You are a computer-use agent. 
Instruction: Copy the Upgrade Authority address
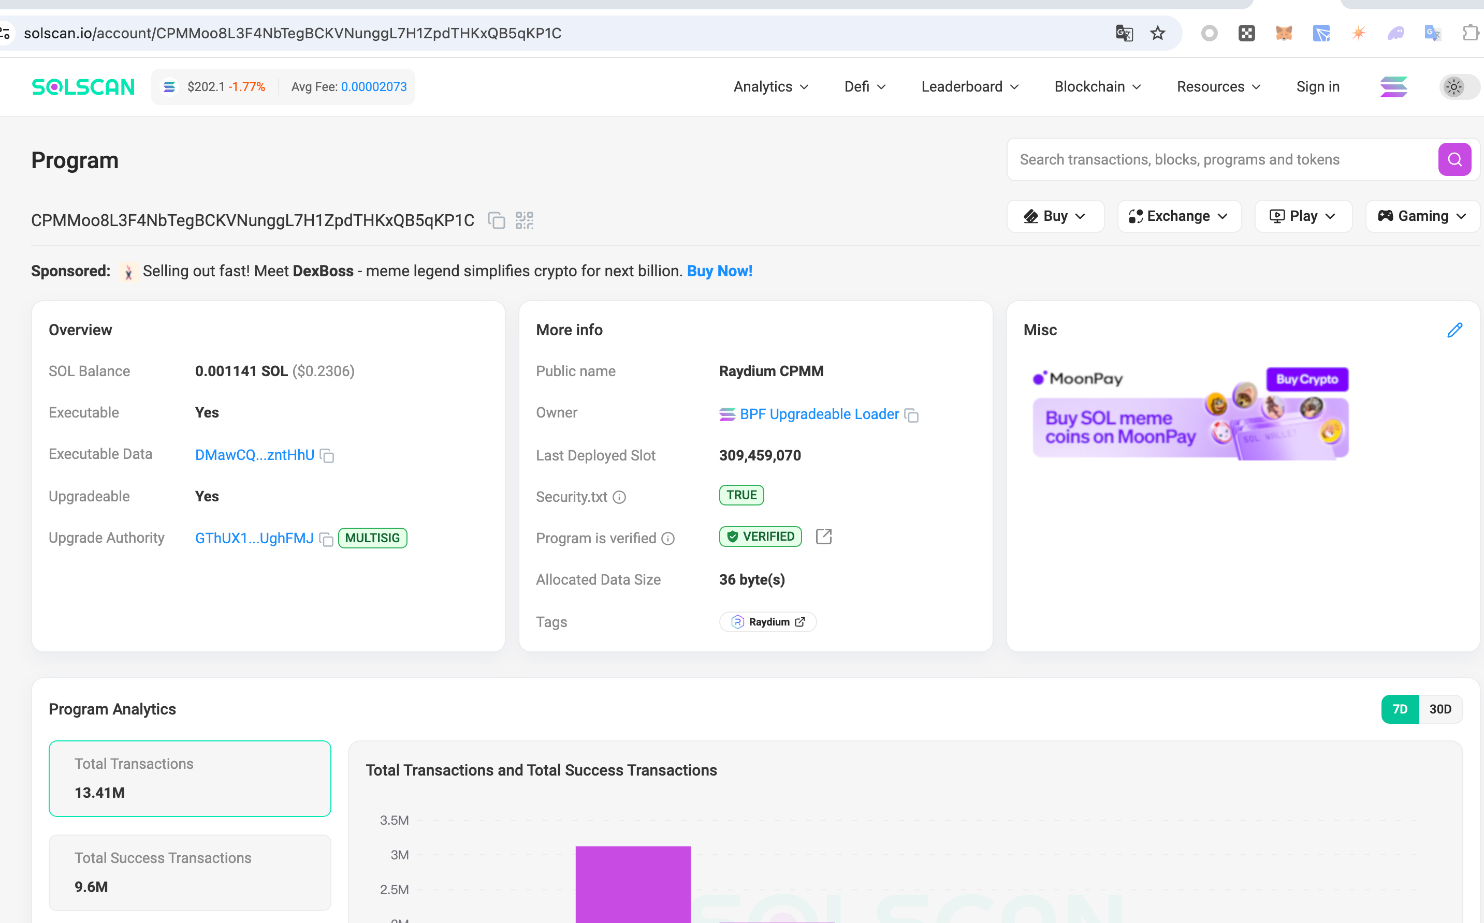pyautogui.click(x=326, y=539)
